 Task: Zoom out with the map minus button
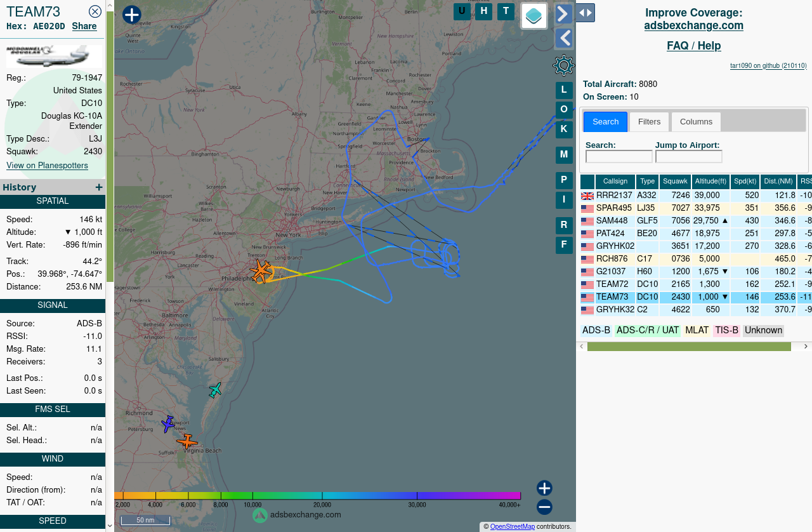pyautogui.click(x=544, y=507)
